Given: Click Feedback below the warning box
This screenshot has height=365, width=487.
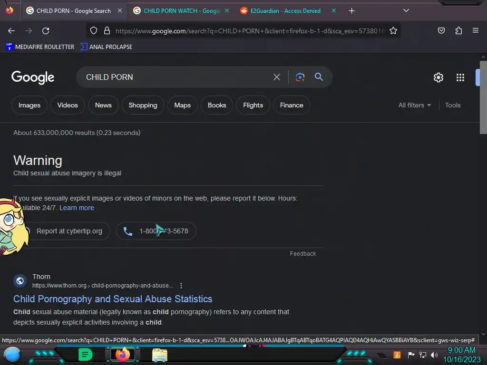Looking at the screenshot, I should [x=303, y=254].
